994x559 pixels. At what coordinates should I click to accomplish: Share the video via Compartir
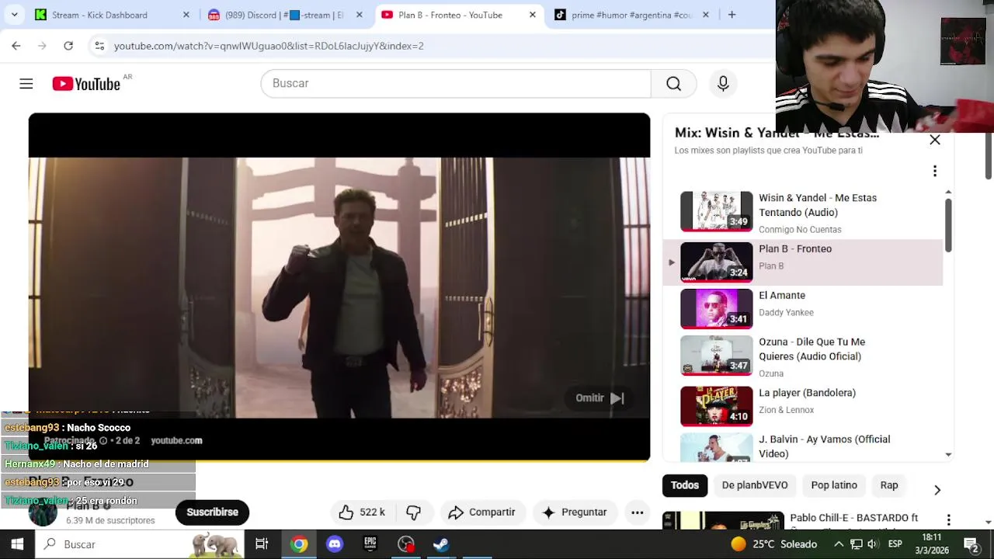point(481,512)
